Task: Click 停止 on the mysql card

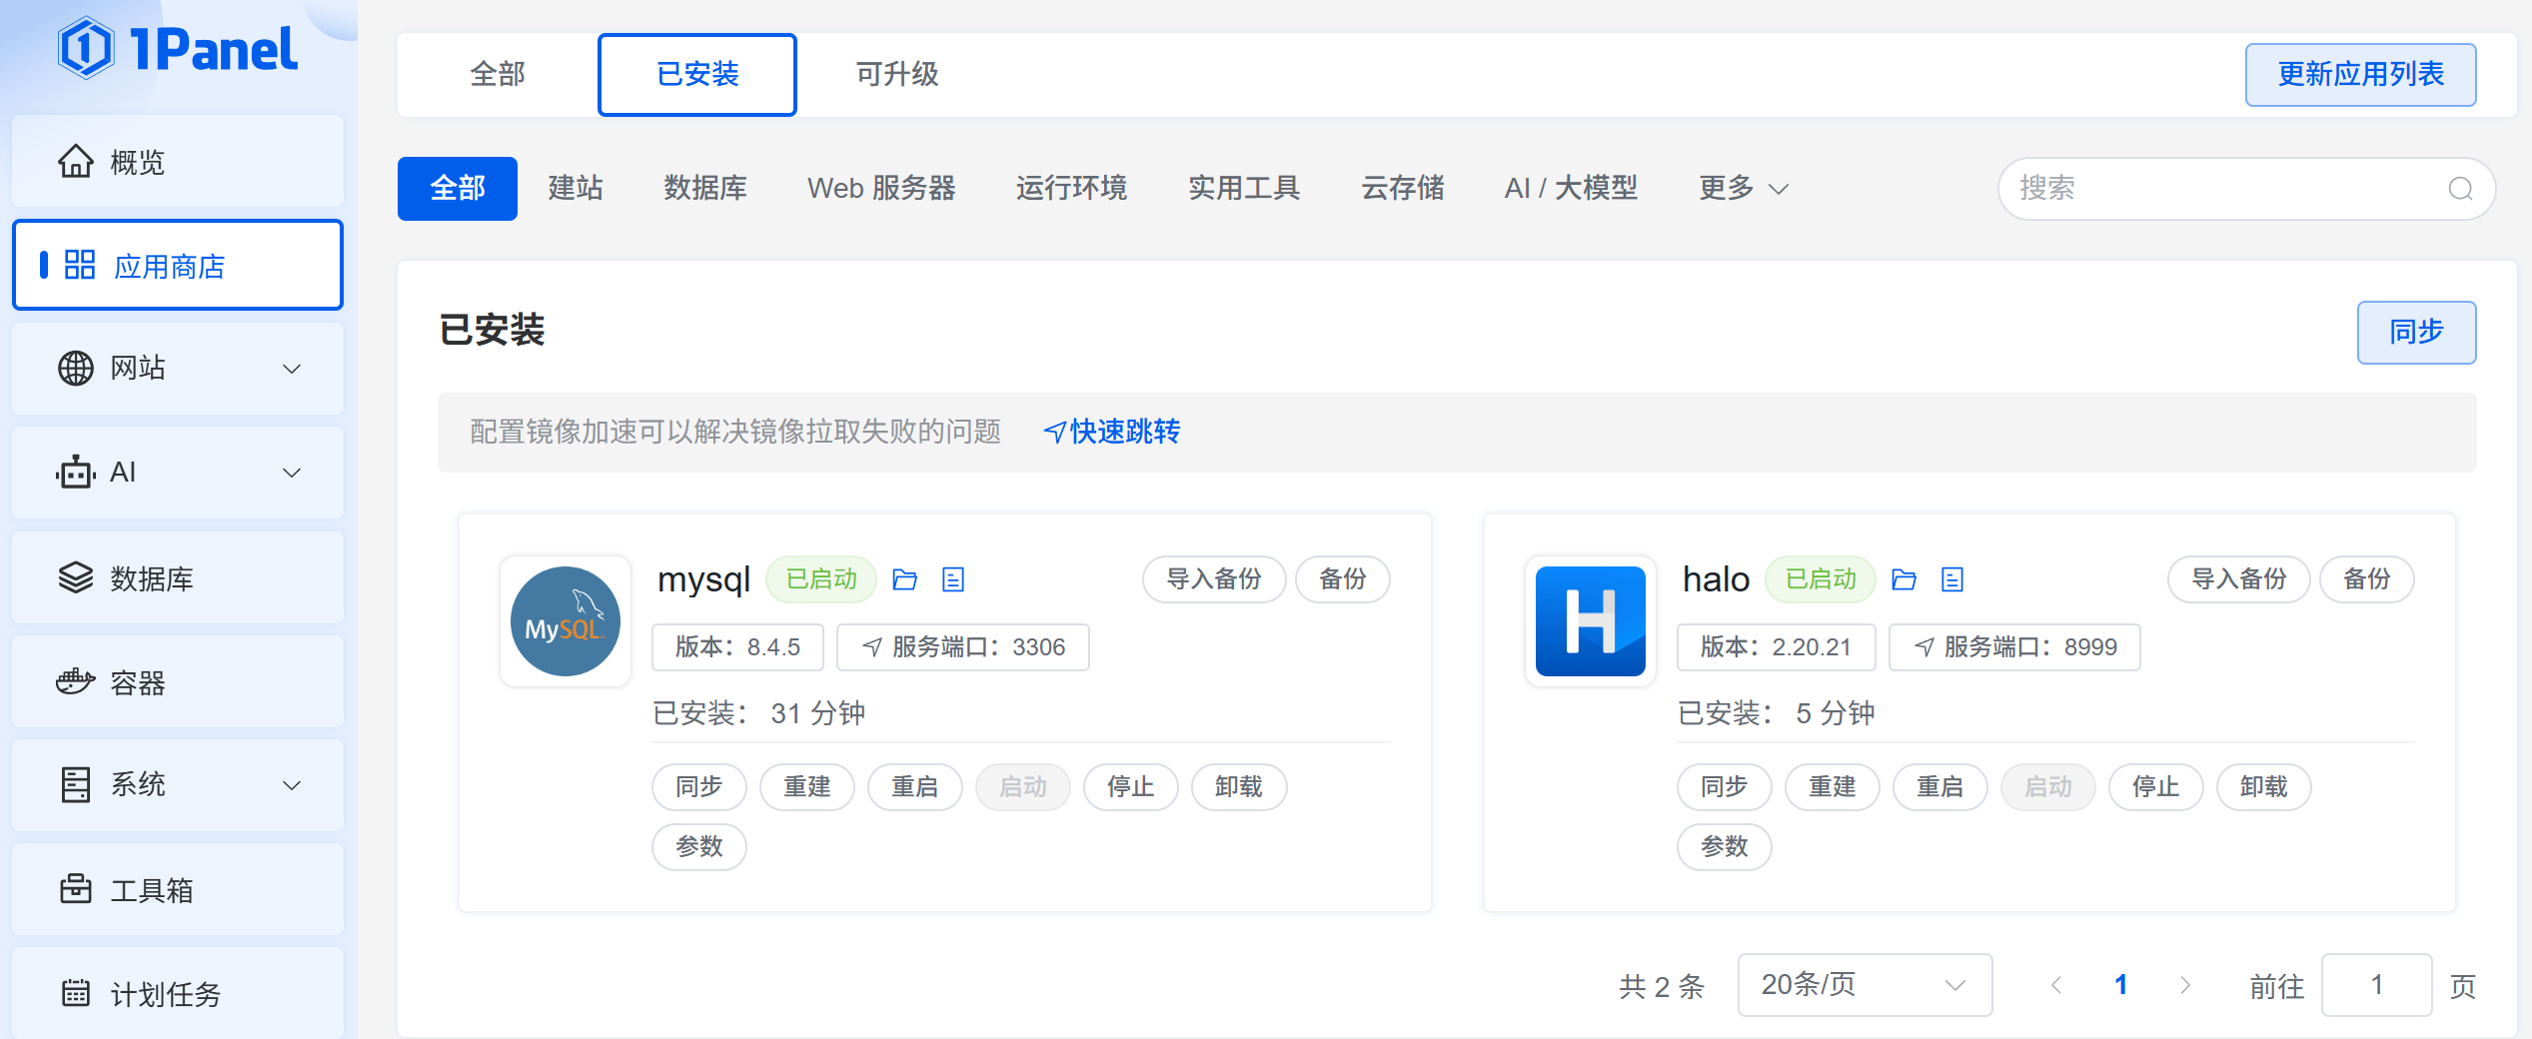Action: coord(1131,787)
